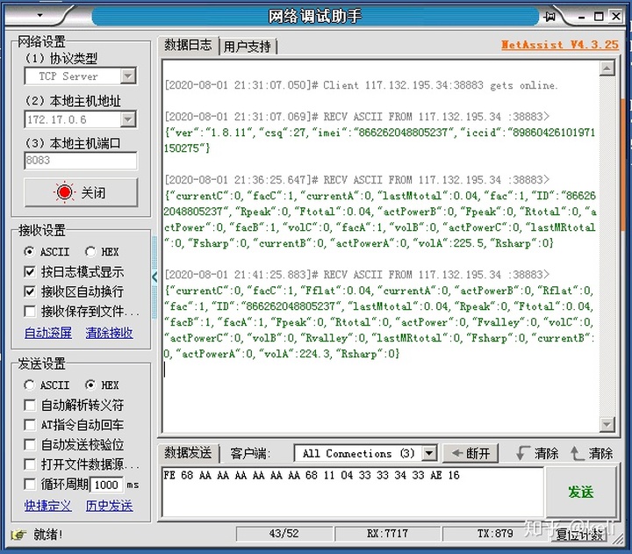Click the 清除 down-arrow clear icon

[x=523, y=453]
